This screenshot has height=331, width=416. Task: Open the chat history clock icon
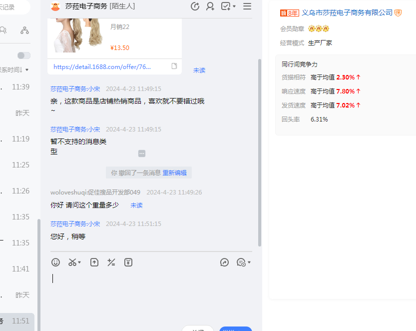tap(241, 262)
